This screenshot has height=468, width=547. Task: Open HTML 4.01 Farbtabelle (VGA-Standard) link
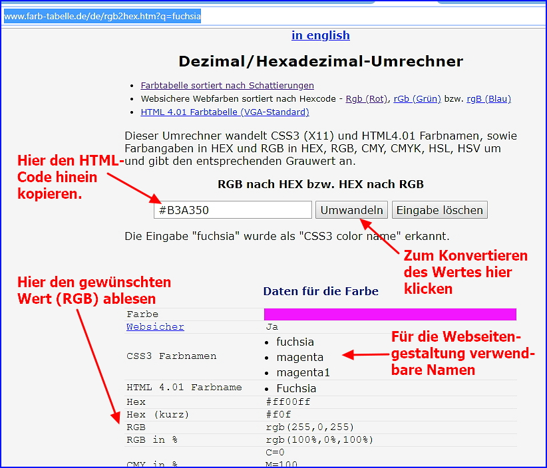[x=225, y=112]
